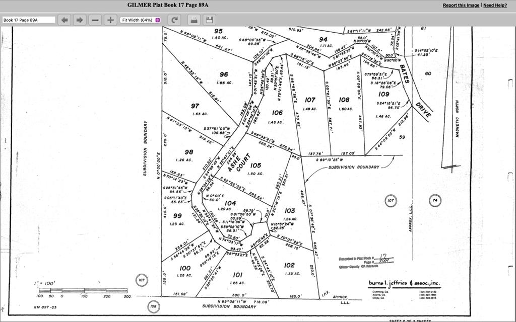Go to the next plat page arrow
The height and width of the screenshot is (322, 516).
click(x=80, y=20)
